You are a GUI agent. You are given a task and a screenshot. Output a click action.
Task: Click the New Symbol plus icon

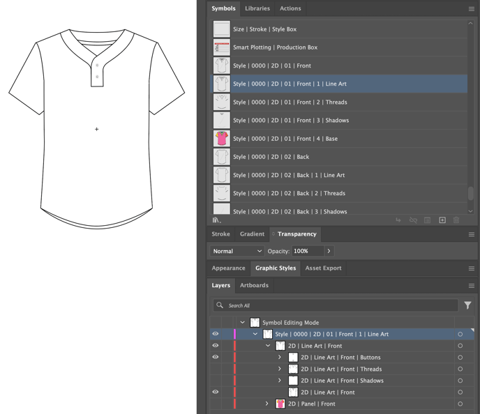click(x=442, y=220)
